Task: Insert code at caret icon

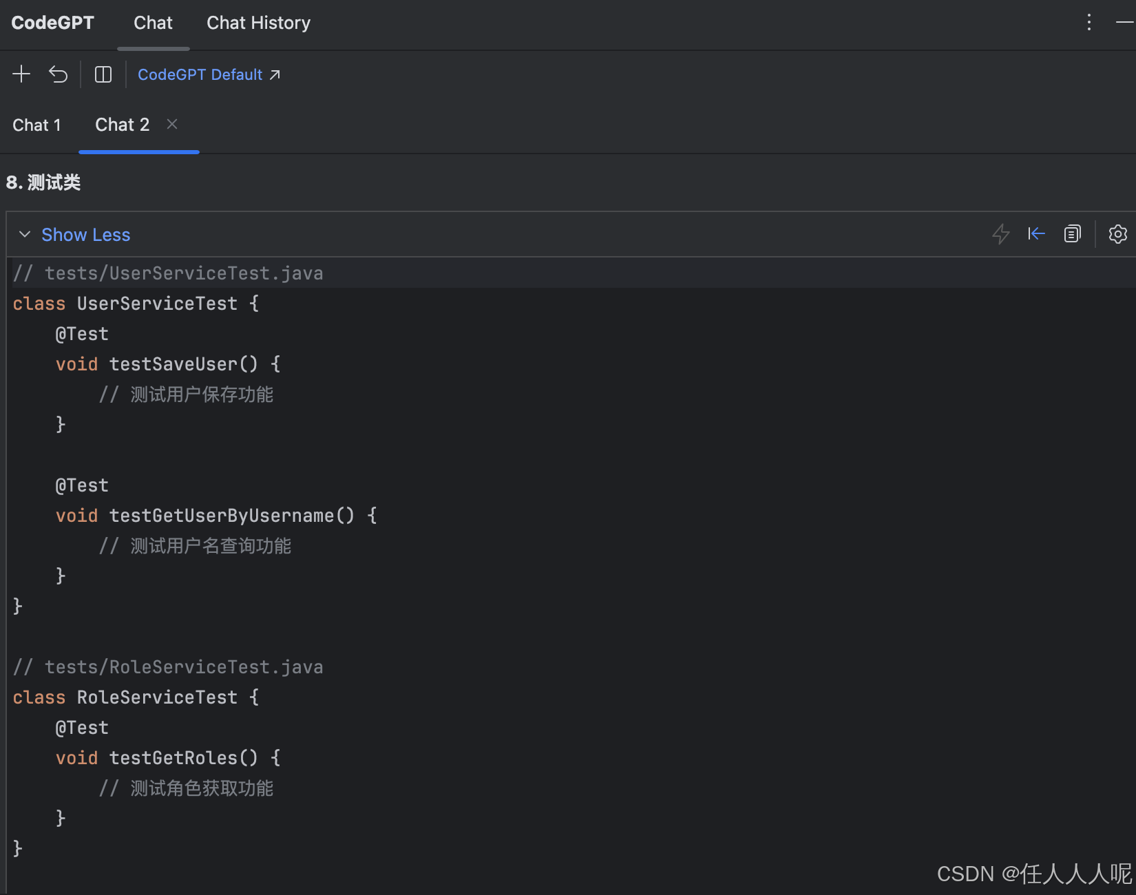Action: click(1036, 234)
